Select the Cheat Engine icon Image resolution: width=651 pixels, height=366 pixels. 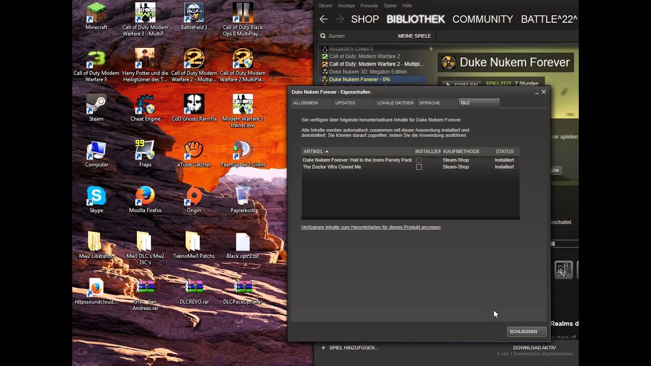[x=145, y=108]
